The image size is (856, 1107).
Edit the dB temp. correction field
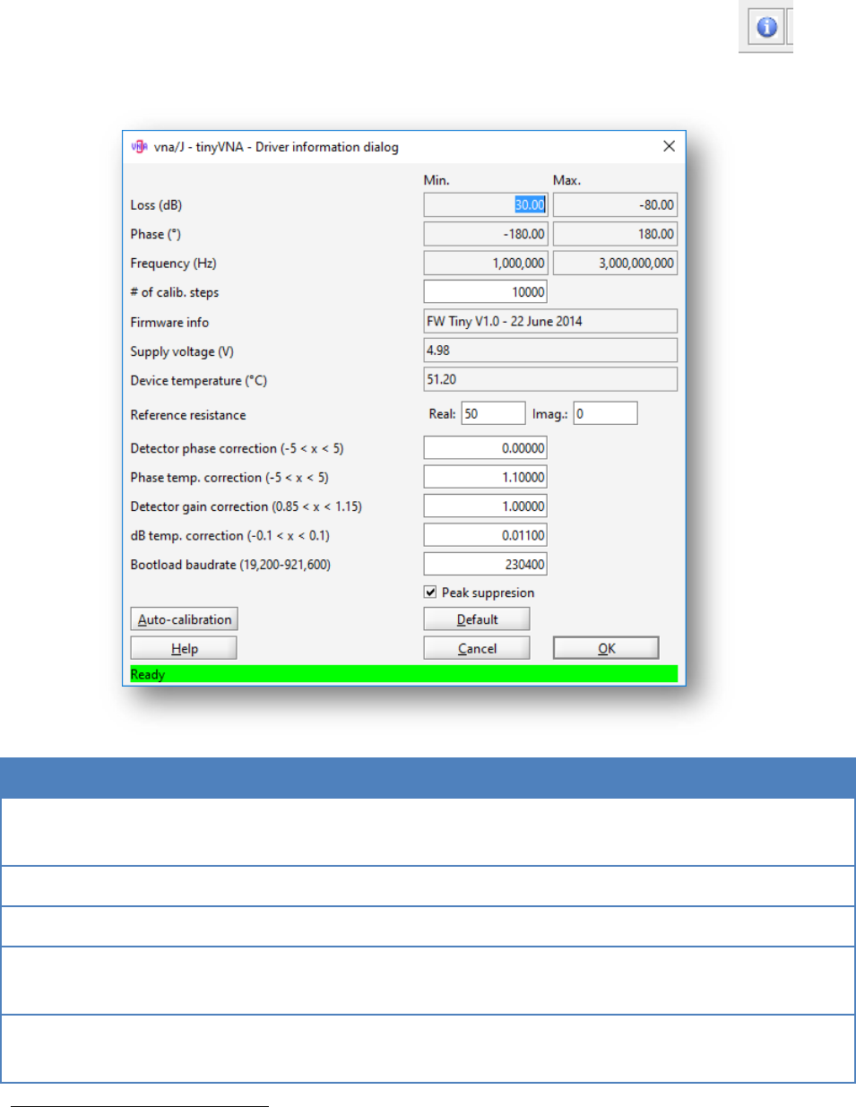click(486, 535)
